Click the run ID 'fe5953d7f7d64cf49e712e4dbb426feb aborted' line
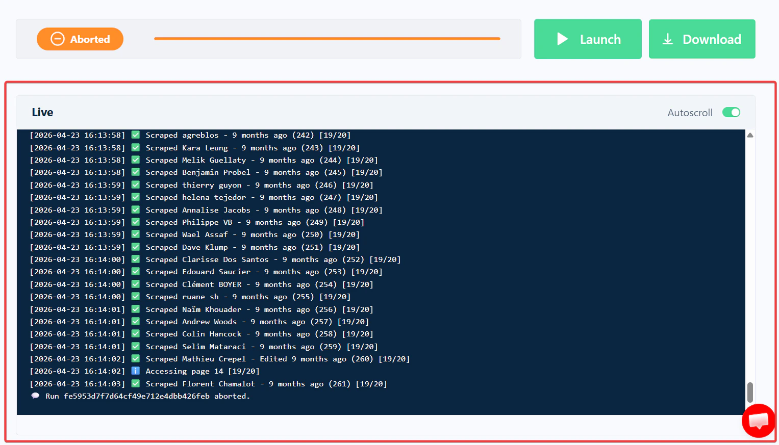779x445 pixels. coord(147,396)
